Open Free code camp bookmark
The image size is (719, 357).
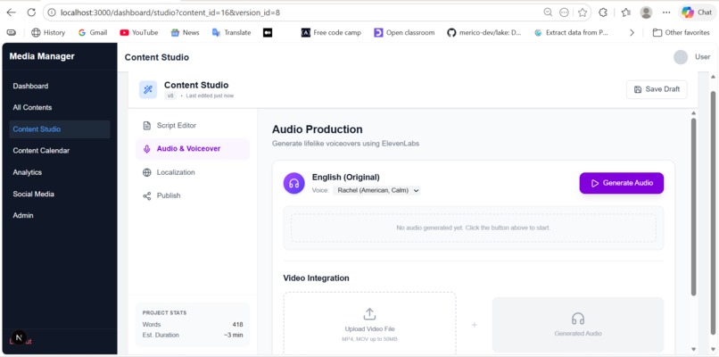tap(331, 33)
